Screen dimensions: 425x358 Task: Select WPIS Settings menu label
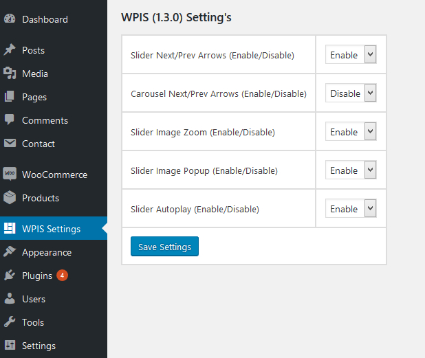pos(51,229)
